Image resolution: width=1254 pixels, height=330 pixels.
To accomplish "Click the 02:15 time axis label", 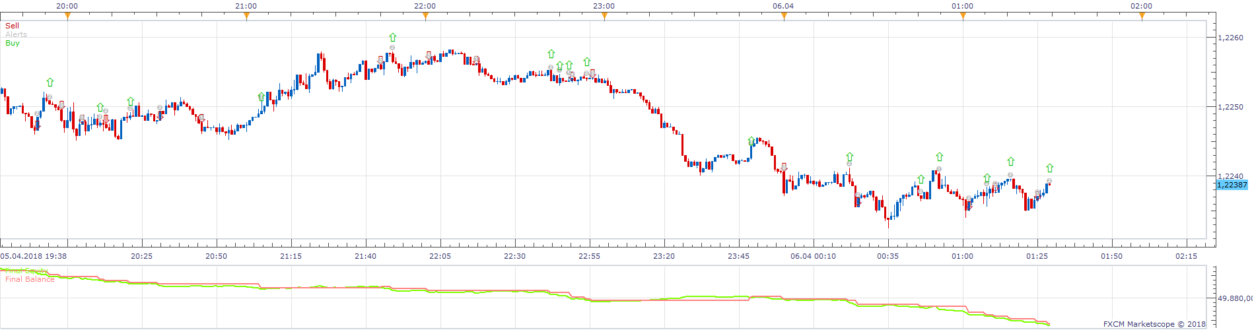I will coord(1186,256).
